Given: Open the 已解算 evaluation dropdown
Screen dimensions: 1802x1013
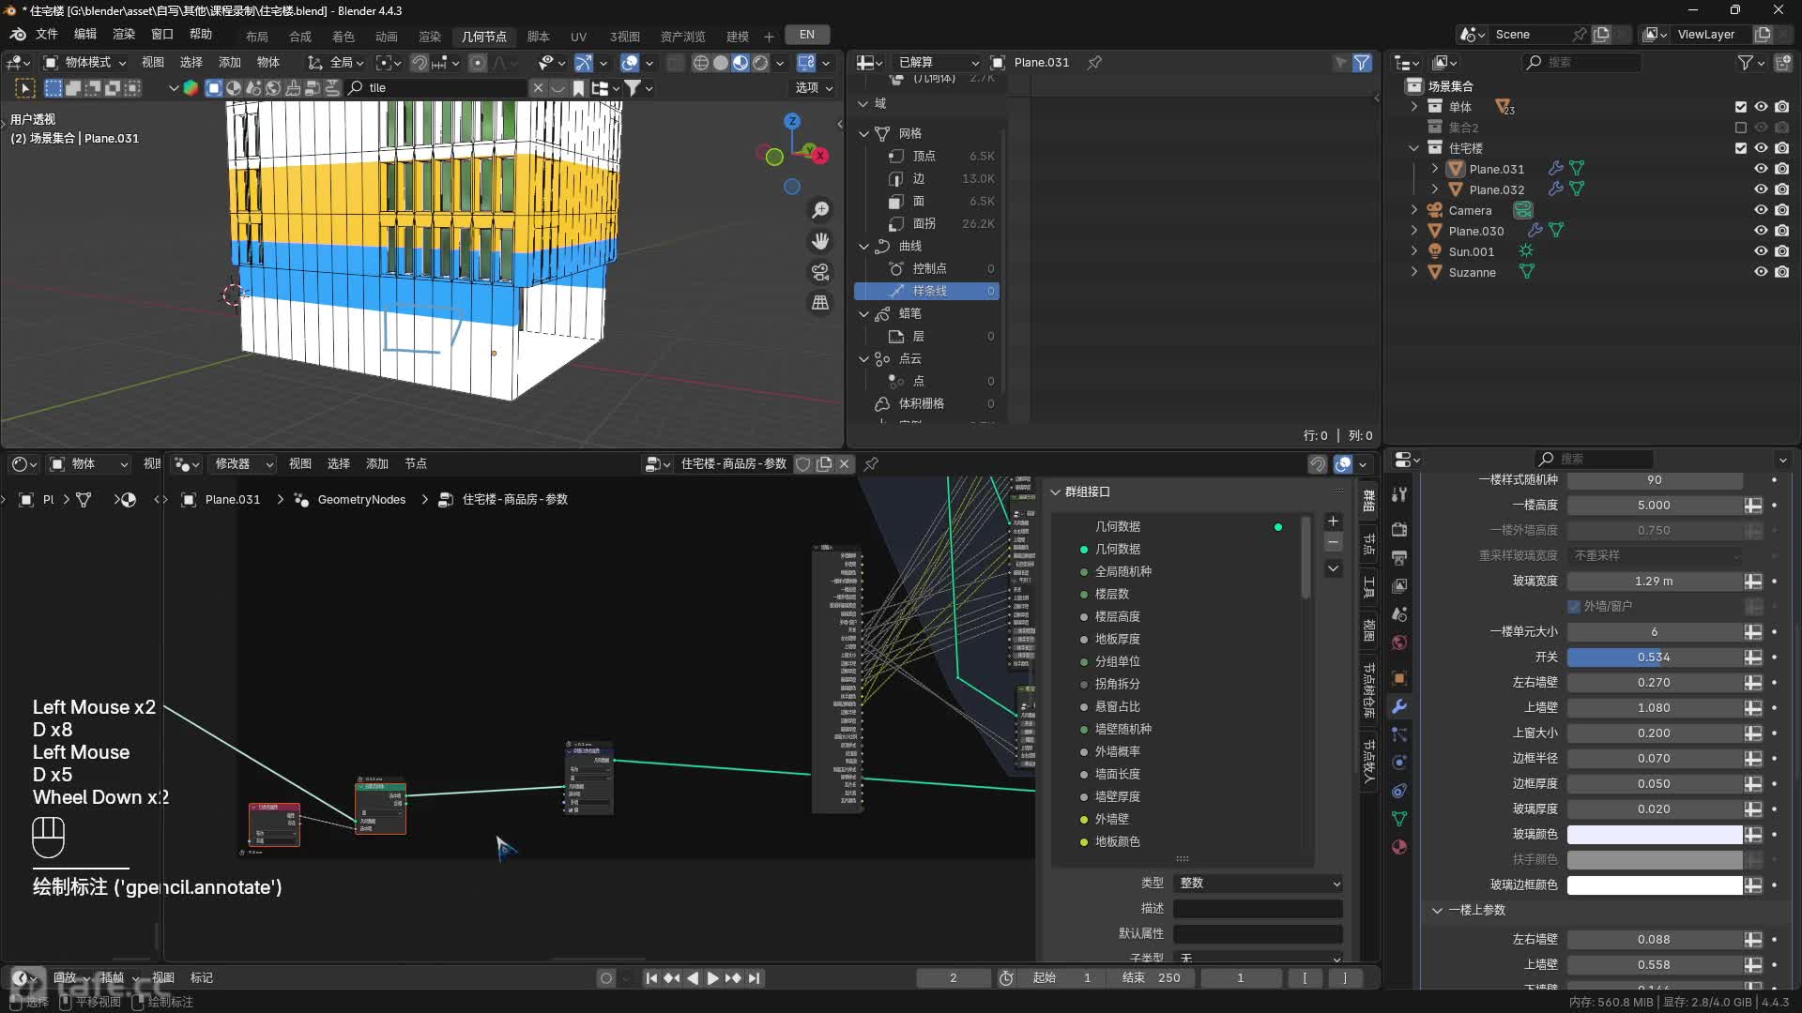Looking at the screenshot, I should click(938, 62).
